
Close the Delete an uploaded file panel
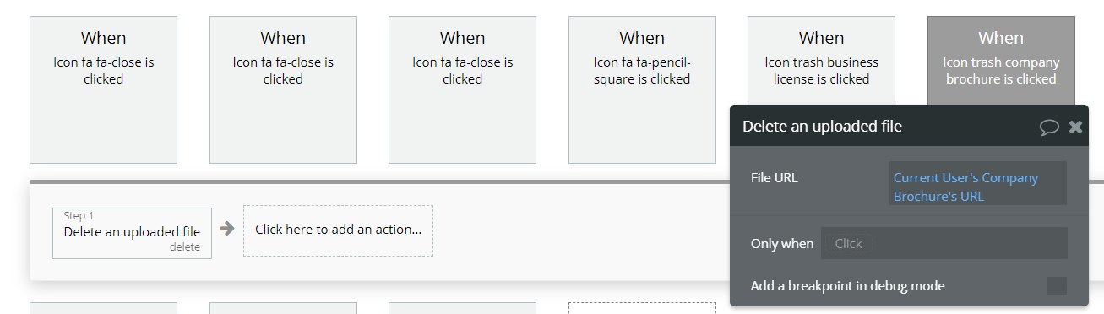point(1075,127)
